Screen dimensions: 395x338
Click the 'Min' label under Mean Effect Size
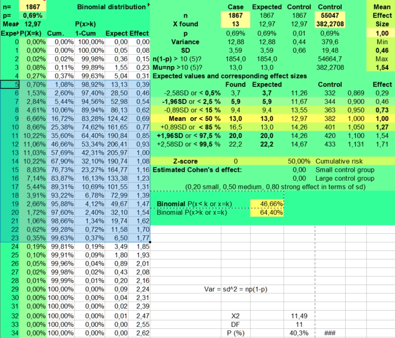(x=382, y=42)
